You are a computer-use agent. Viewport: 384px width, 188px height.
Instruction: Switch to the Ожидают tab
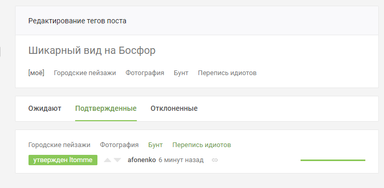[45, 108]
